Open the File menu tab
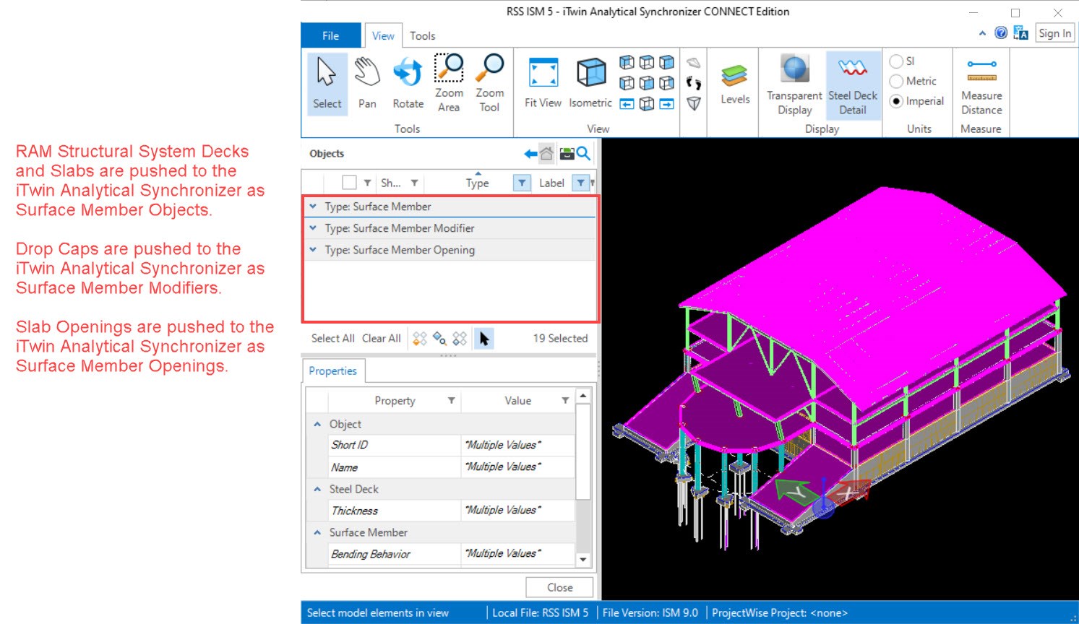The image size is (1079, 624). (330, 35)
